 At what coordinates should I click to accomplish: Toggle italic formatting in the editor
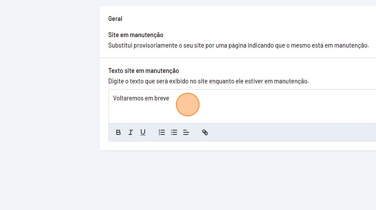(x=130, y=132)
